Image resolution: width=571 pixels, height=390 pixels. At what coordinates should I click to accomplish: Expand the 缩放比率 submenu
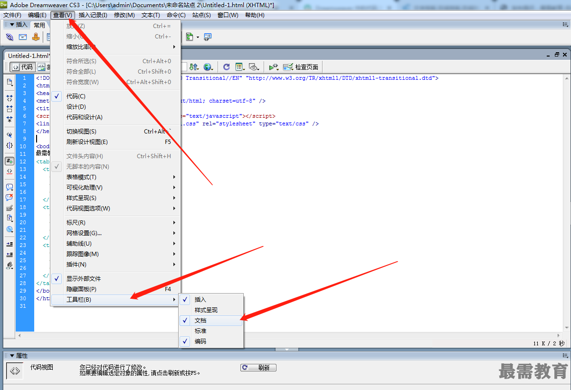(115, 47)
